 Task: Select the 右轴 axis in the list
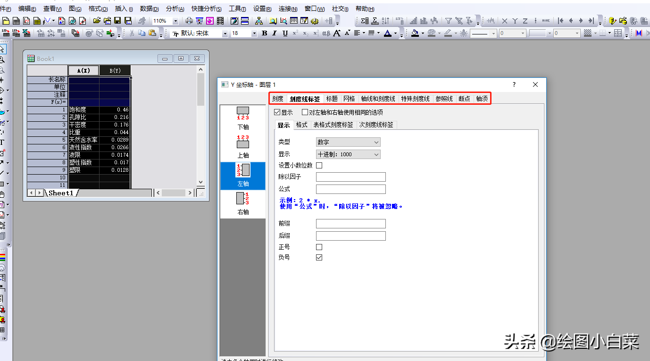[x=243, y=203]
